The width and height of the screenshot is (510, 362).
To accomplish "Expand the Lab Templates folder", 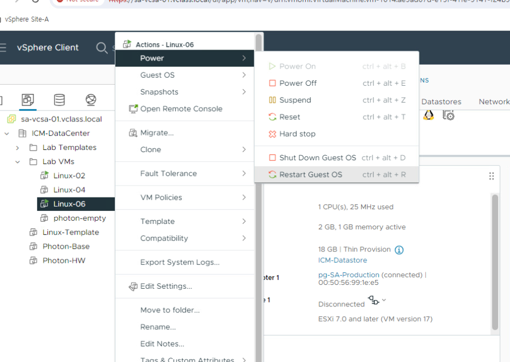I will click(x=18, y=148).
